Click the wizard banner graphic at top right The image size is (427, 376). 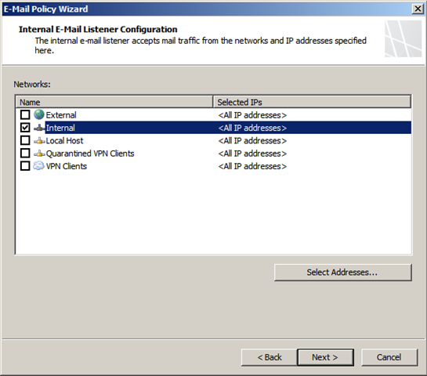click(403, 39)
